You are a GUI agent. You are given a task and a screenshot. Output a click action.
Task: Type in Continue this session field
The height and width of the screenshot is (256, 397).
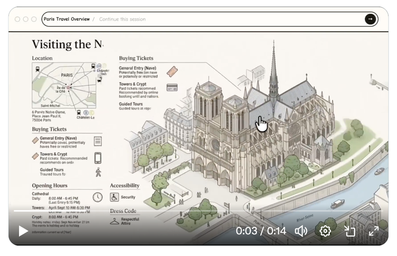point(212,19)
